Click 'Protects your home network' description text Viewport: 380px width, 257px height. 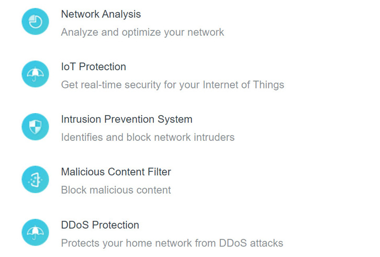[172, 243]
